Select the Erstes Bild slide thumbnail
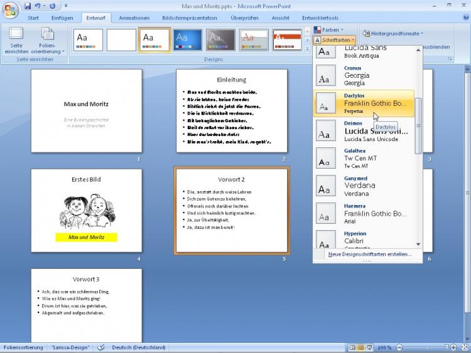 pos(87,211)
